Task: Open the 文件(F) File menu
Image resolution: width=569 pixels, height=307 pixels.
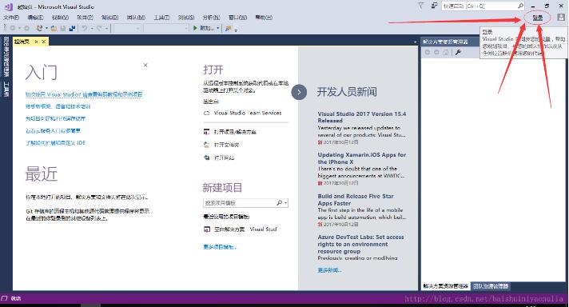Action: (x=11, y=18)
